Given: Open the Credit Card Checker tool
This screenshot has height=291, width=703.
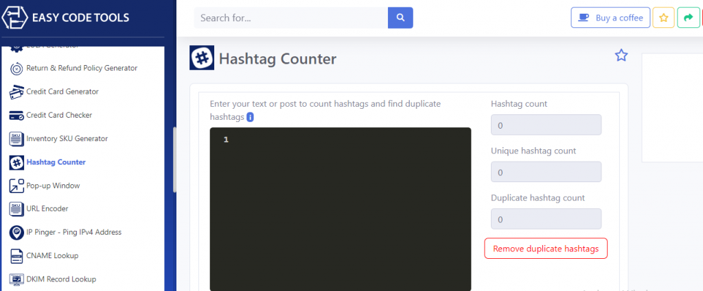Looking at the screenshot, I should (x=59, y=115).
